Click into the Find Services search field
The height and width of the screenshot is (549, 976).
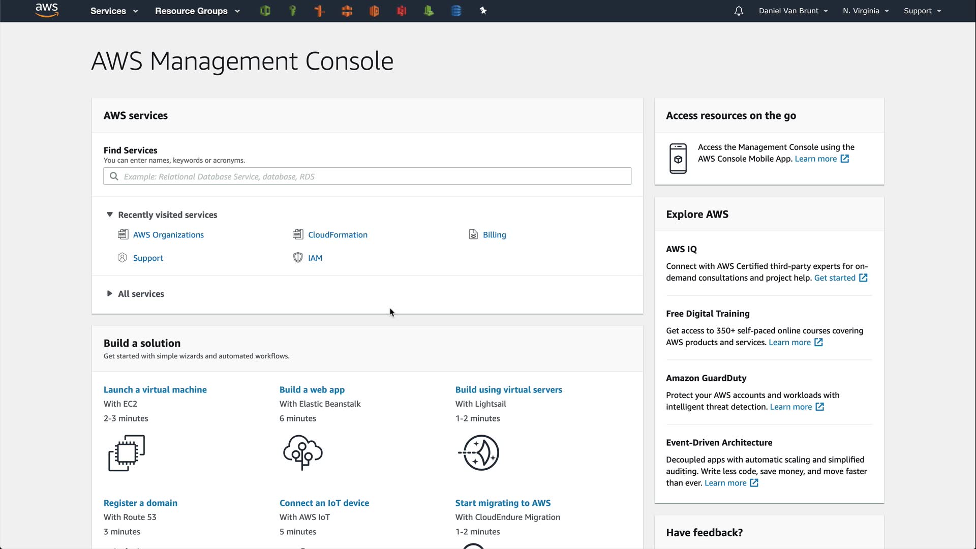367,176
